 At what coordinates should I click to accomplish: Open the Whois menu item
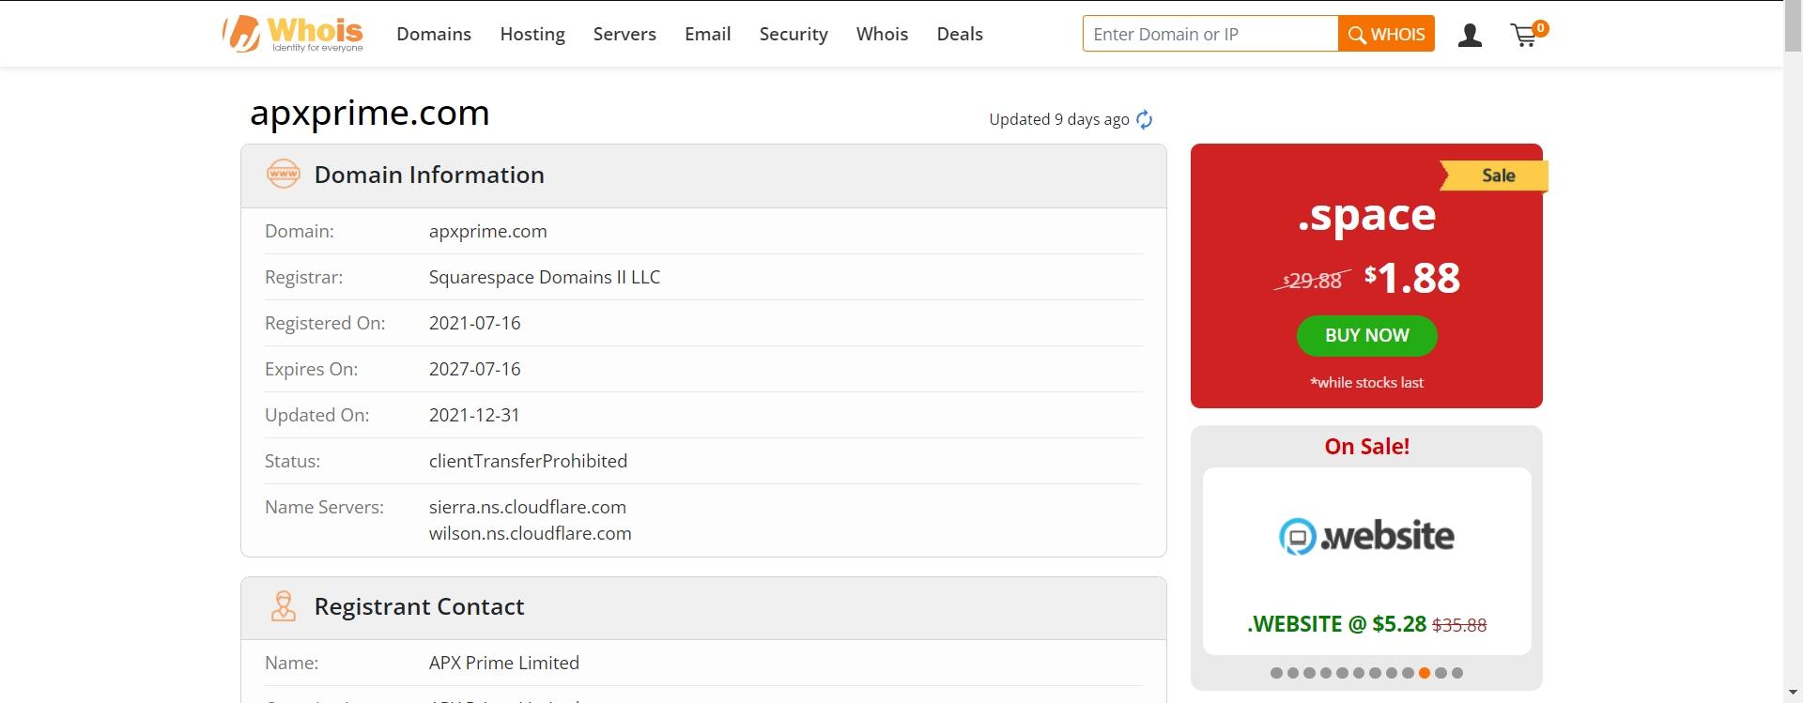882,34
